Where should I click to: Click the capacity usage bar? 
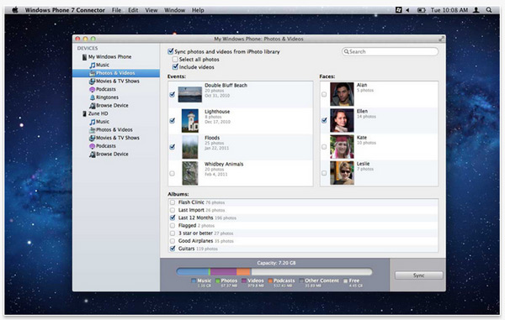tap(274, 272)
